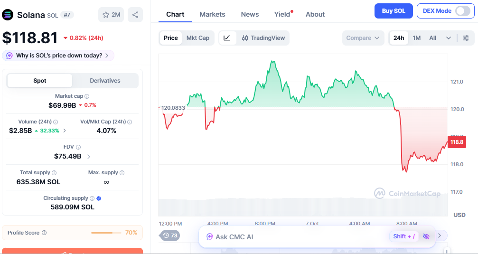Click the $118.81 current price
The height and width of the screenshot is (254, 478).
point(30,38)
